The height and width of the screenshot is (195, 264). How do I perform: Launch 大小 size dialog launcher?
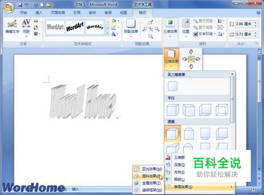point(257,43)
